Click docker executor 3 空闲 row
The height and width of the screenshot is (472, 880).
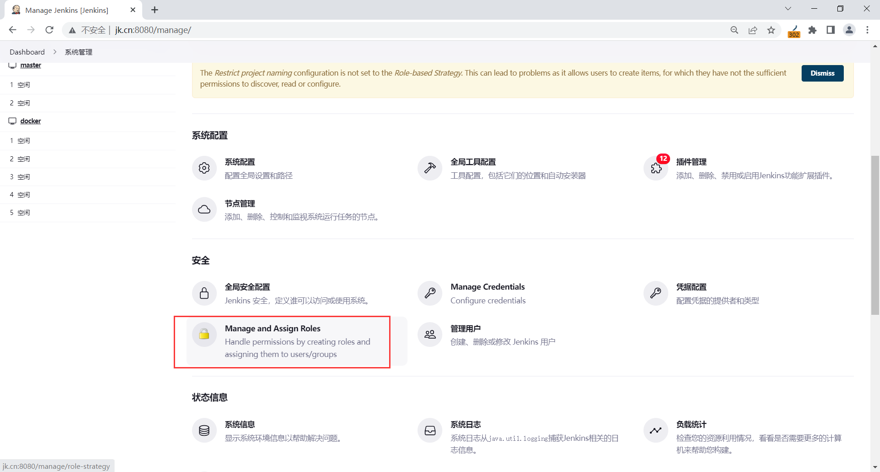88,177
